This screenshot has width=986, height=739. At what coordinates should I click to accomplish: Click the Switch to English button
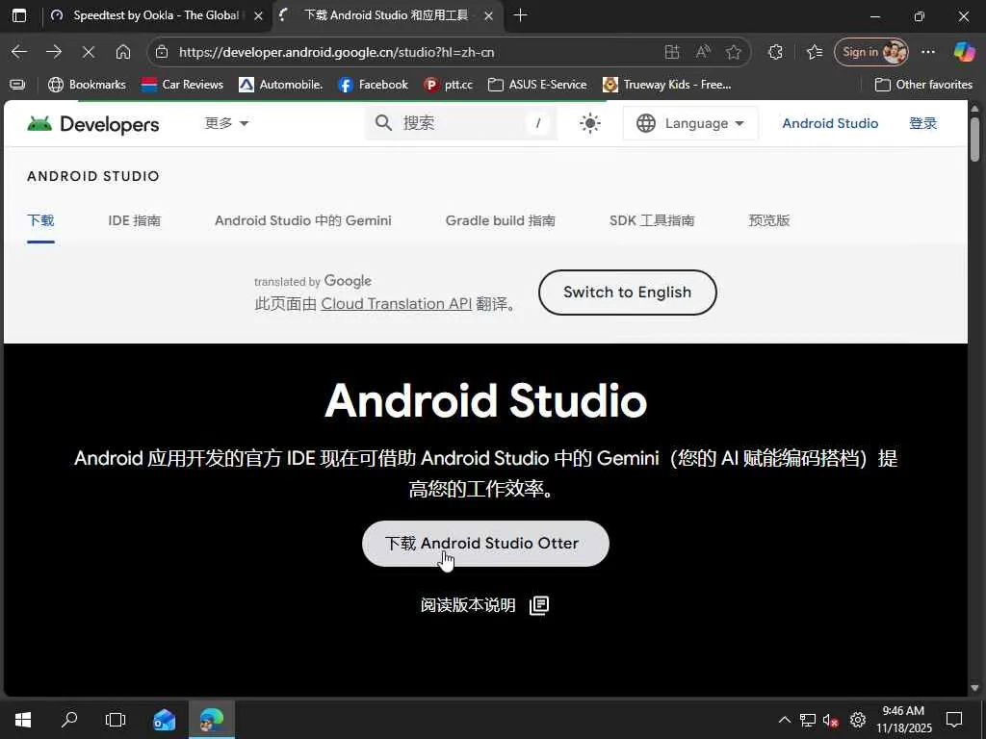[628, 293]
